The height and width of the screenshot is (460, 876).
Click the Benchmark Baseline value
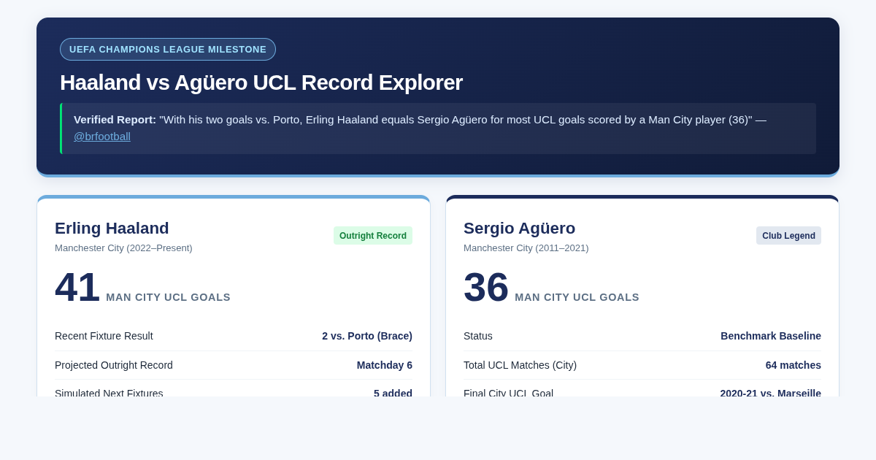tap(771, 336)
